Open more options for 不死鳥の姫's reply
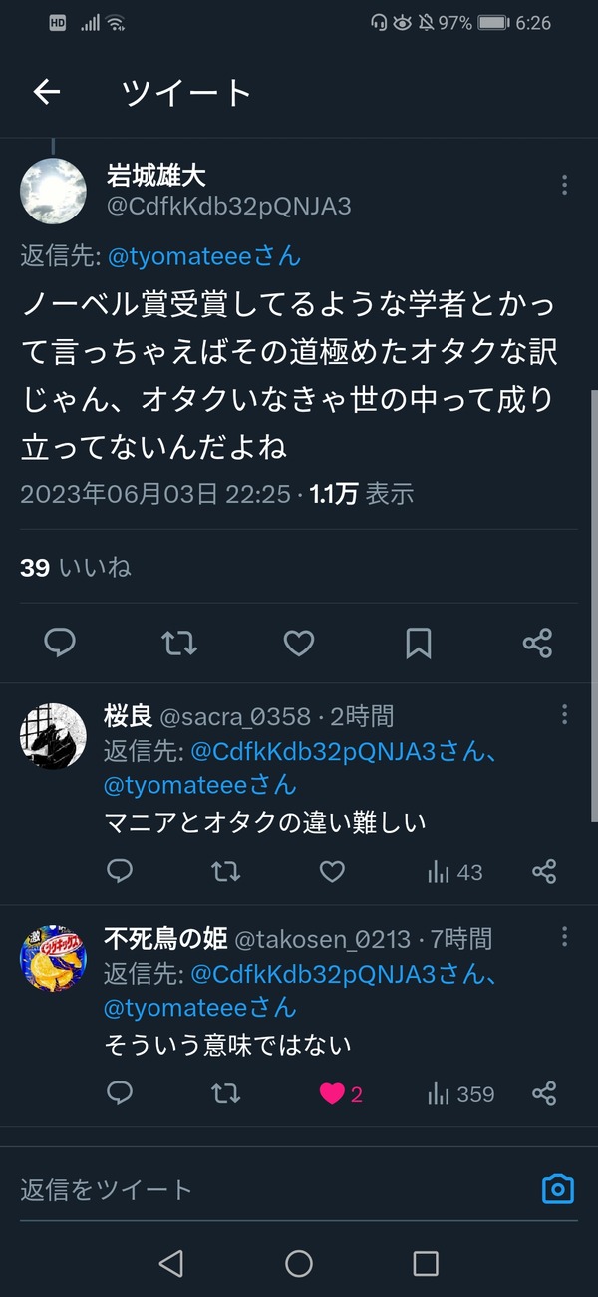Image resolution: width=598 pixels, height=1297 pixels. click(564, 937)
